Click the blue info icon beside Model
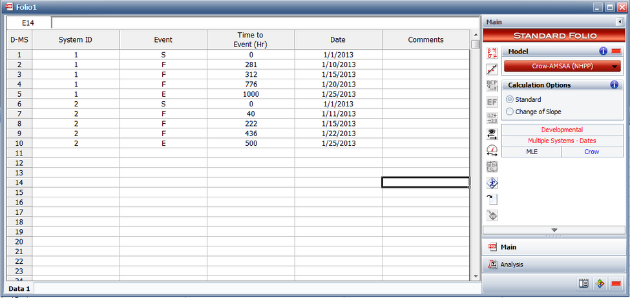Image resolution: width=630 pixels, height=298 pixels. (x=603, y=52)
